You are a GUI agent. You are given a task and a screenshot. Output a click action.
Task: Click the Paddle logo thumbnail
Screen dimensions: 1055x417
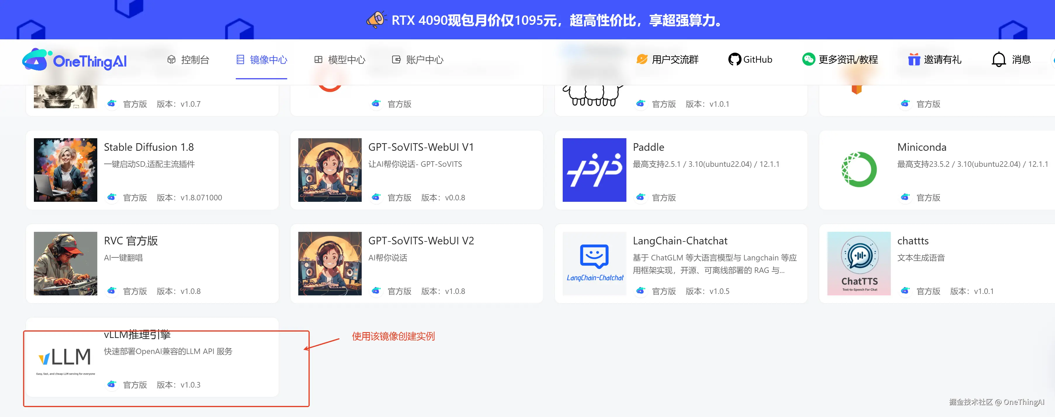(x=594, y=170)
